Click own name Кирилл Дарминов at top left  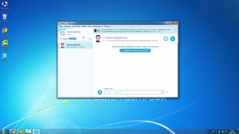pos(74,32)
